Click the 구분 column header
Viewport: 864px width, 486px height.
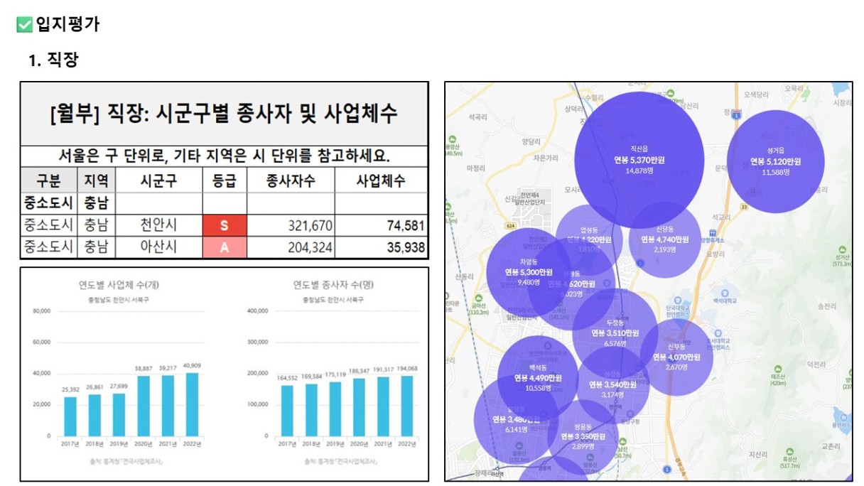coord(48,180)
